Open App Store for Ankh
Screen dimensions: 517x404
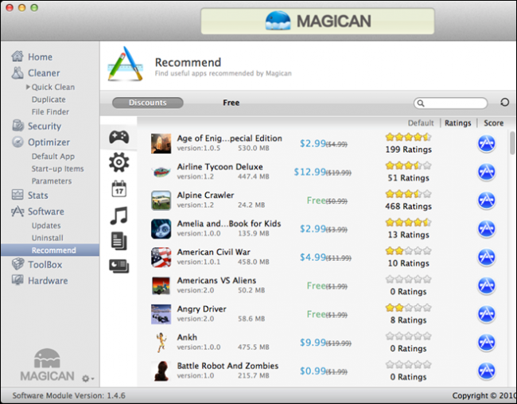tap(486, 342)
